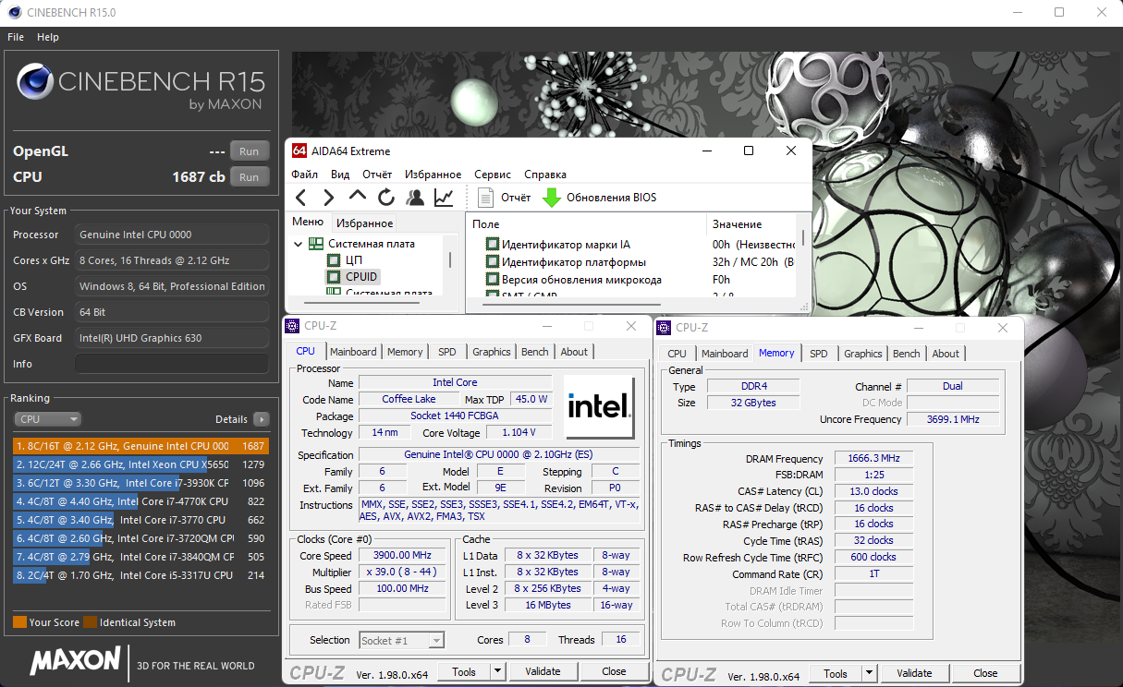Select the ЦП item in AIDA64 tree

pos(354,260)
